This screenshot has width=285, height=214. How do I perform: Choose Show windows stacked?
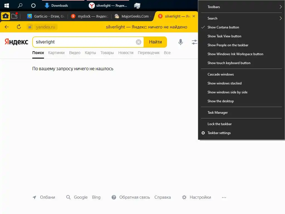(241, 83)
